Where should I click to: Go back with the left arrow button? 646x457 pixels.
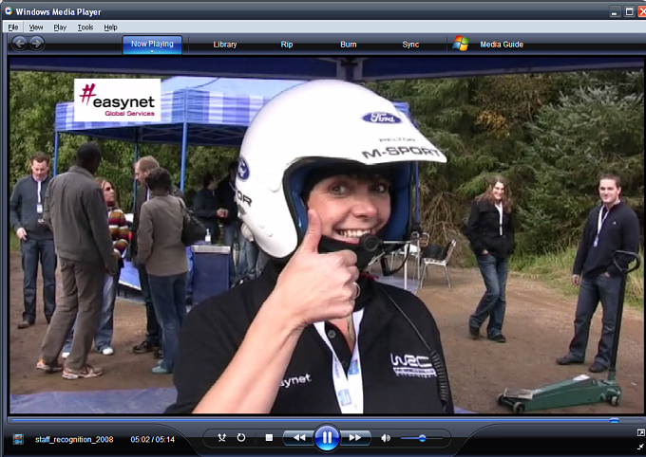pyautogui.click(x=19, y=44)
